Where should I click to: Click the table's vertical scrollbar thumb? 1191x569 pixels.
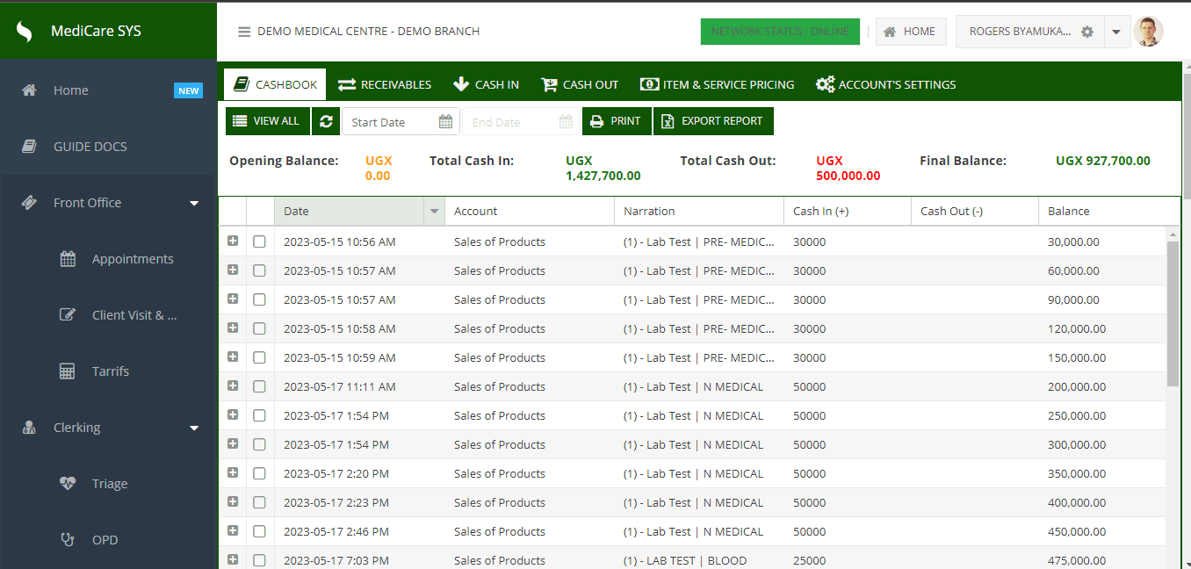(1173, 312)
